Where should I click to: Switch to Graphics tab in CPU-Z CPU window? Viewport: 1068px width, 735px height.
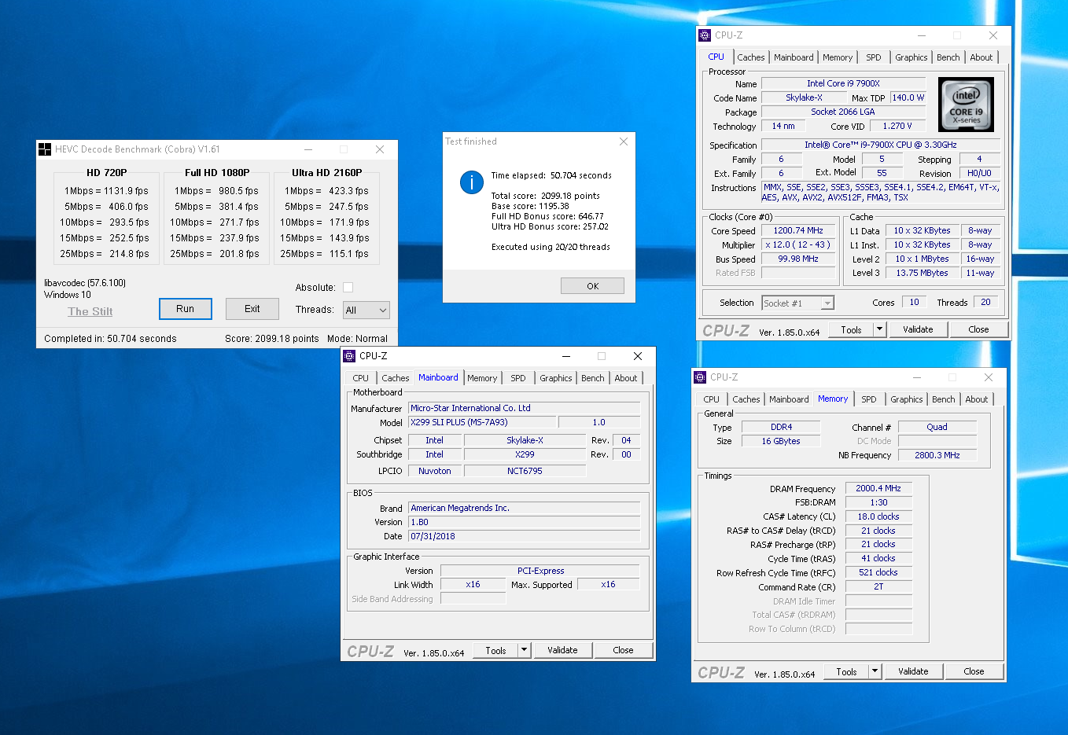(911, 57)
